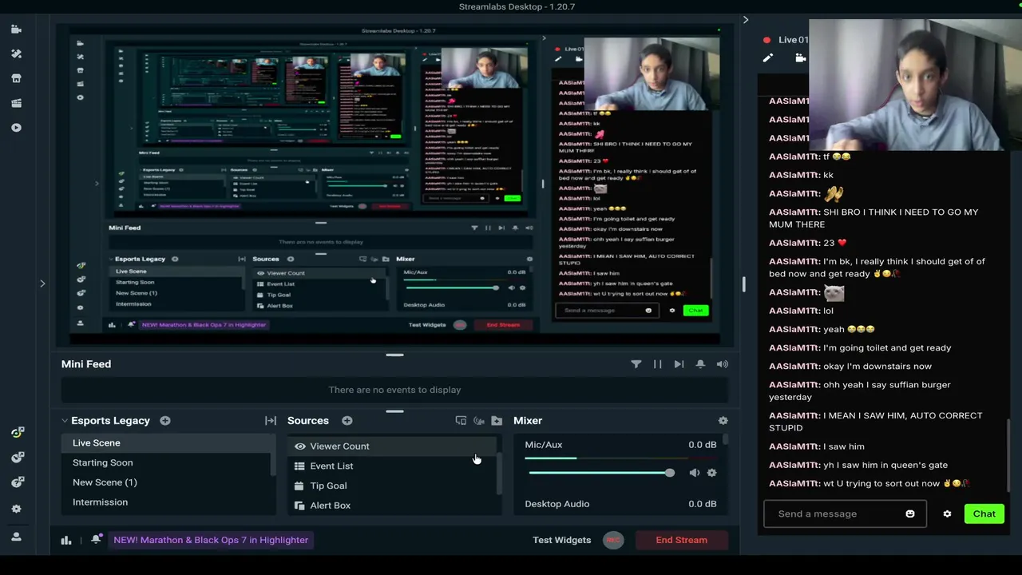Screen dimensions: 1022x575
Task: Collapse the chat panel with the top chevron
Action: coord(746,20)
